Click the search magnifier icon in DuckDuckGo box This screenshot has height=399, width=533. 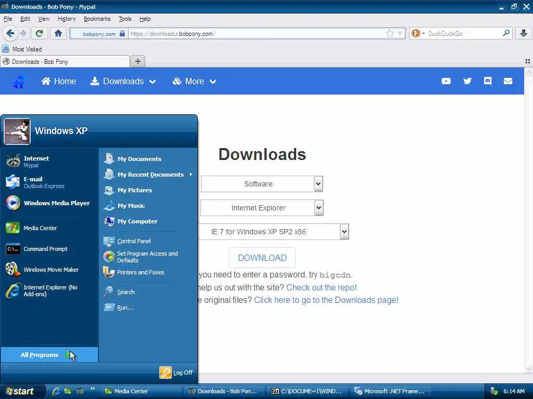[x=506, y=33]
